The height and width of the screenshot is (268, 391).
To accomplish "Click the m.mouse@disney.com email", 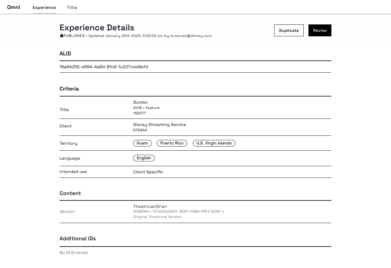I will pos(191,36).
